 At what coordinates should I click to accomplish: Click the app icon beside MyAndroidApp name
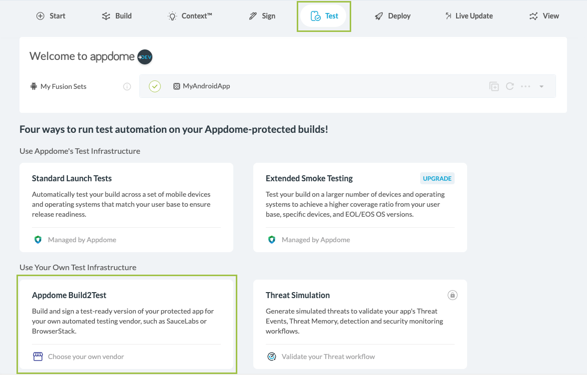pos(177,86)
